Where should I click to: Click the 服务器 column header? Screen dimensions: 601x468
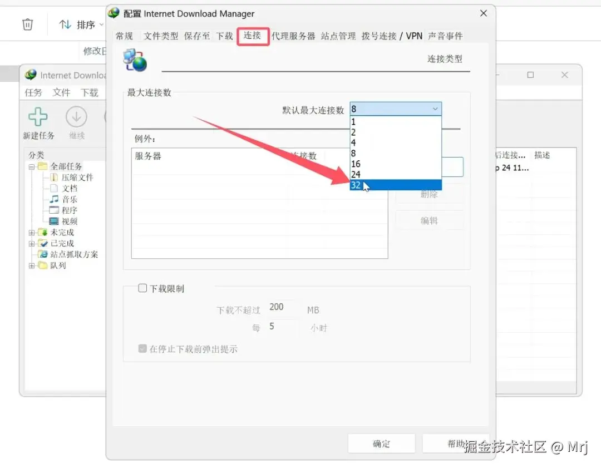(148, 156)
